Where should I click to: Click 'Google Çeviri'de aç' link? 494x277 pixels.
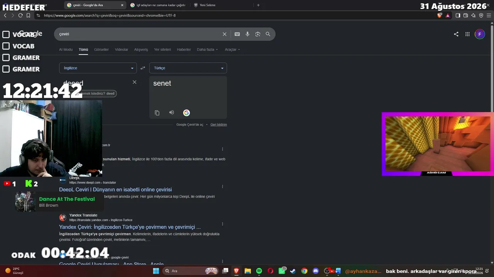coord(190,125)
